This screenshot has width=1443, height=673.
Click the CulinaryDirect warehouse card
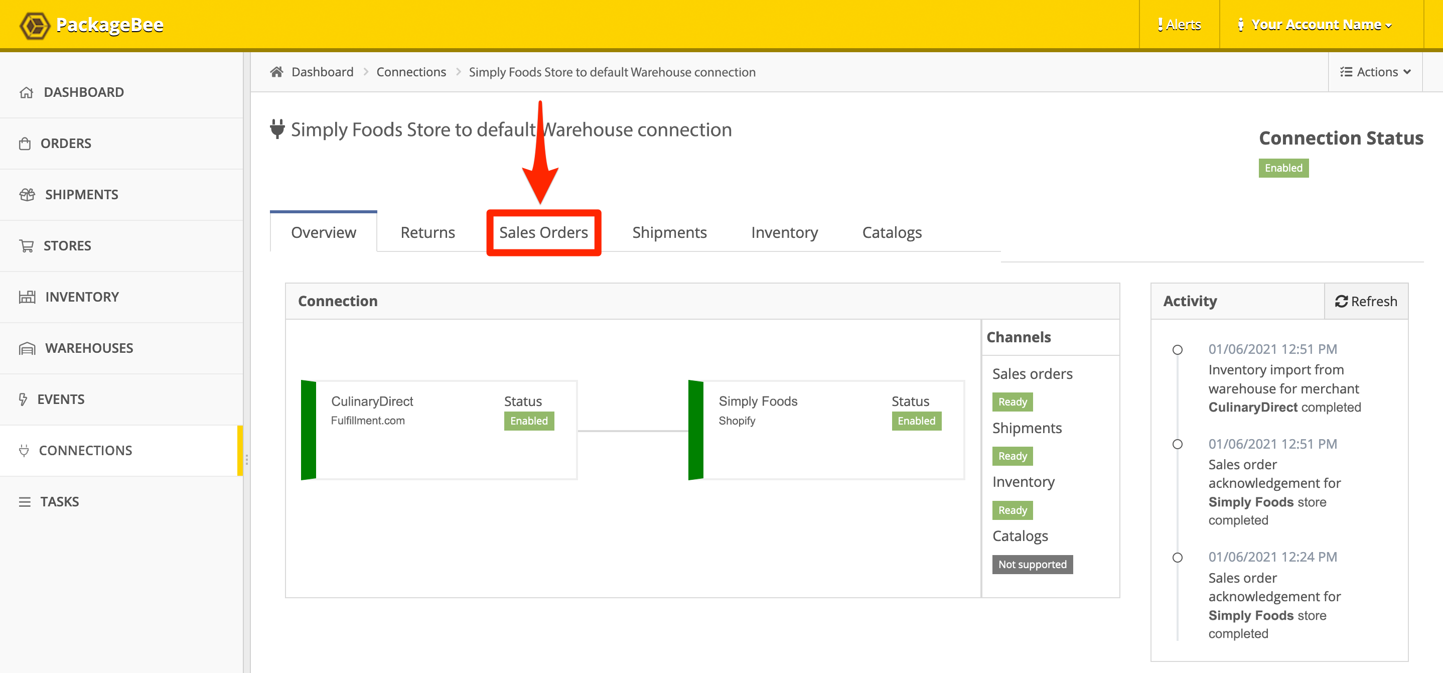coord(439,431)
